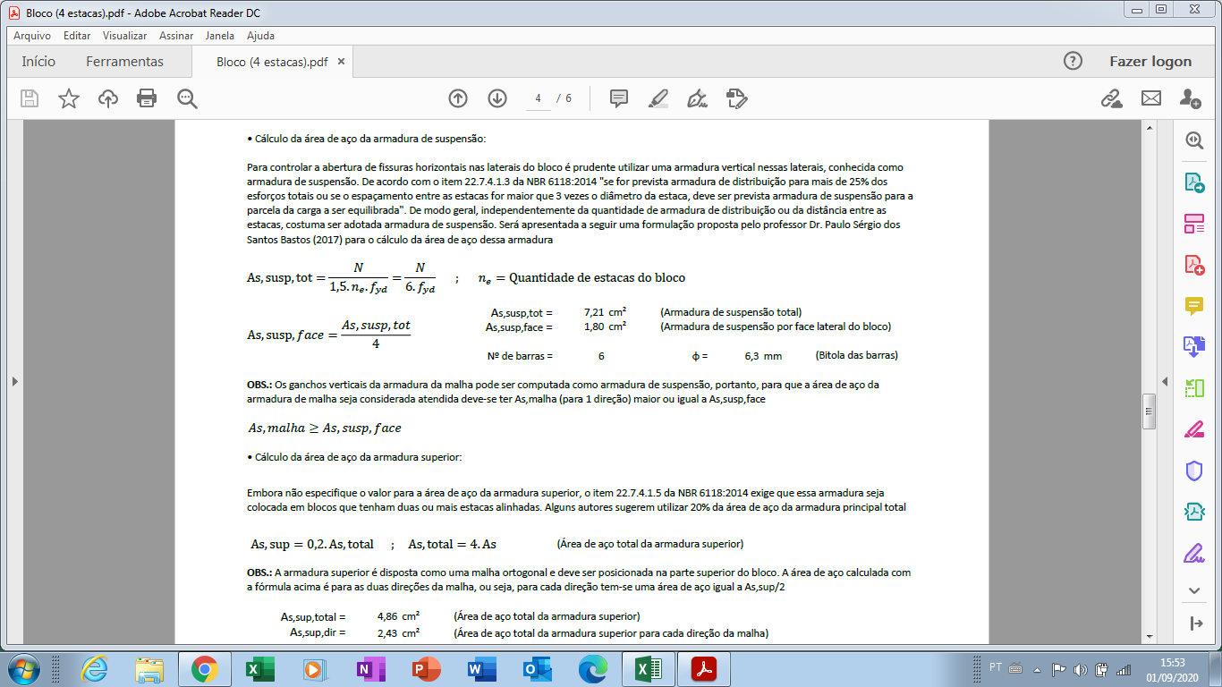
Task: Open the Protect shield tool
Action: pos(1194,471)
